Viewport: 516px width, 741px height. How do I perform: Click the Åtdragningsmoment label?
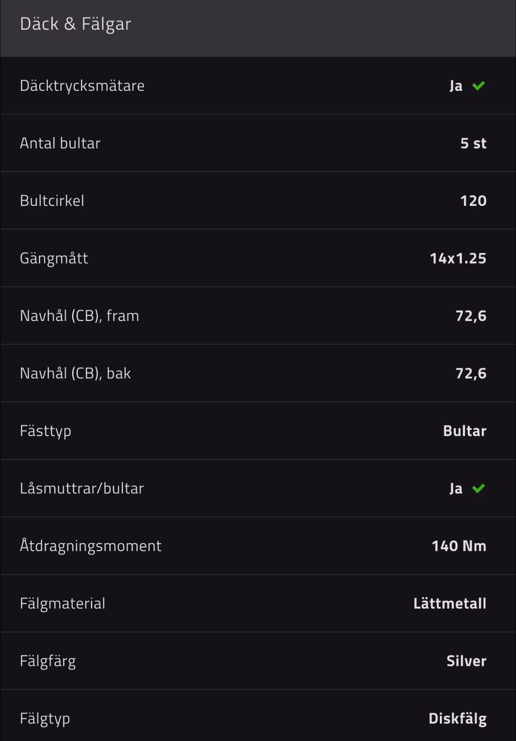90,546
